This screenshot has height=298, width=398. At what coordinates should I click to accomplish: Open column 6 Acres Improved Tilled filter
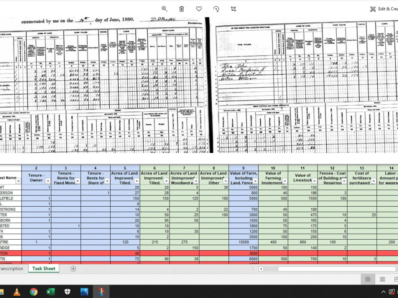pyautogui.click(x=166, y=181)
